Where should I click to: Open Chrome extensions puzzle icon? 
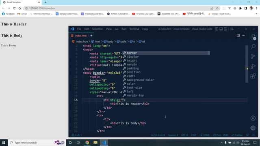pos(240,8)
